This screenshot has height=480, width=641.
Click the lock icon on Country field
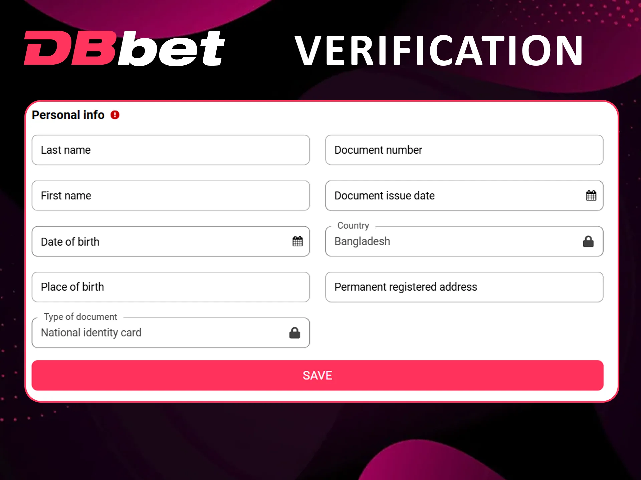click(x=589, y=241)
